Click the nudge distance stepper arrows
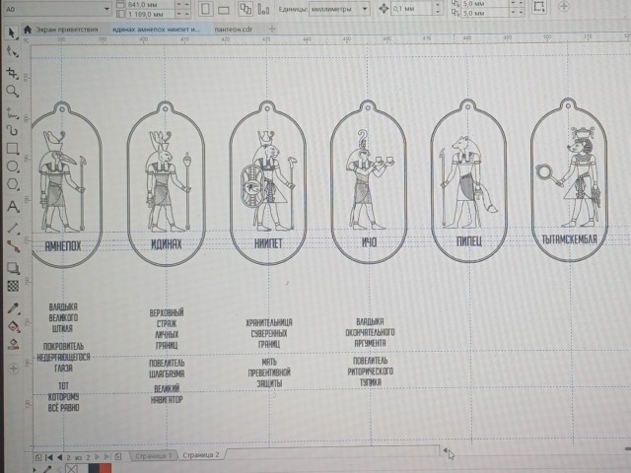The height and width of the screenshot is (473, 631). click(x=438, y=9)
